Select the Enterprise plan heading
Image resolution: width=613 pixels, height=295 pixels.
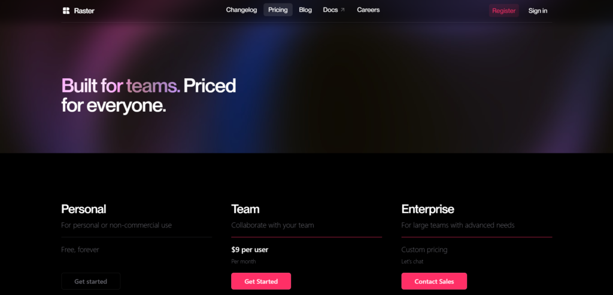427,209
